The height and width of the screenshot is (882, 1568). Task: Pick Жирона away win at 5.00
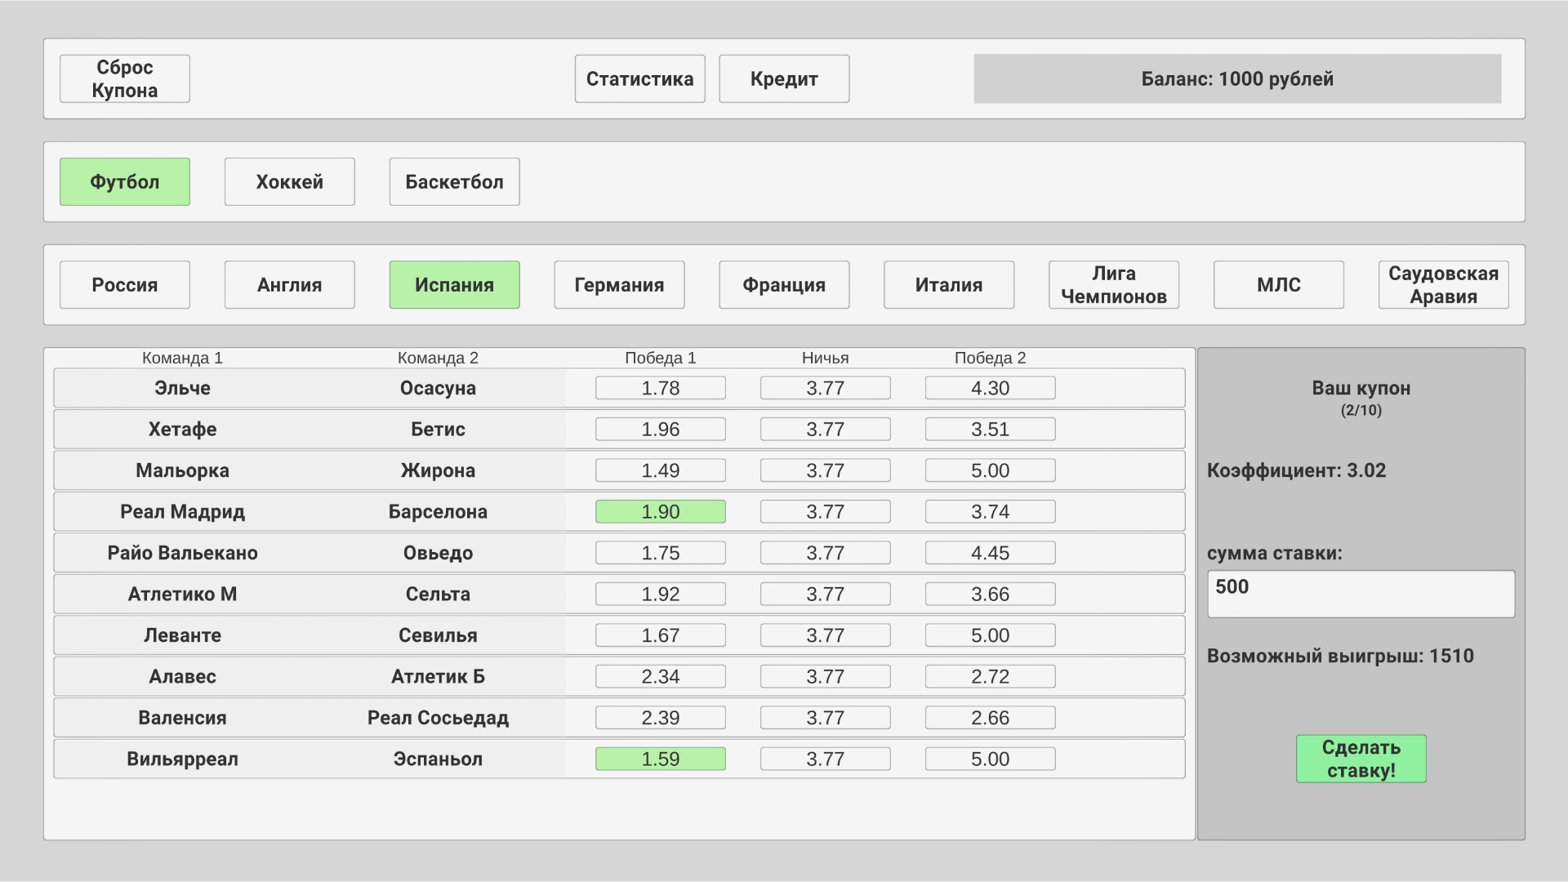point(989,470)
